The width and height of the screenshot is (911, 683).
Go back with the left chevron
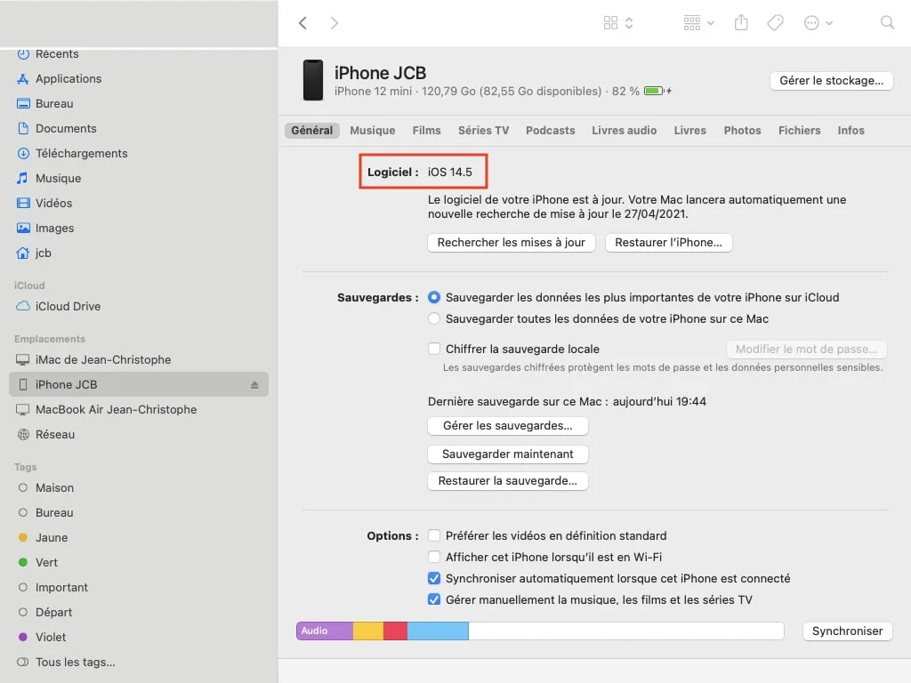(302, 23)
